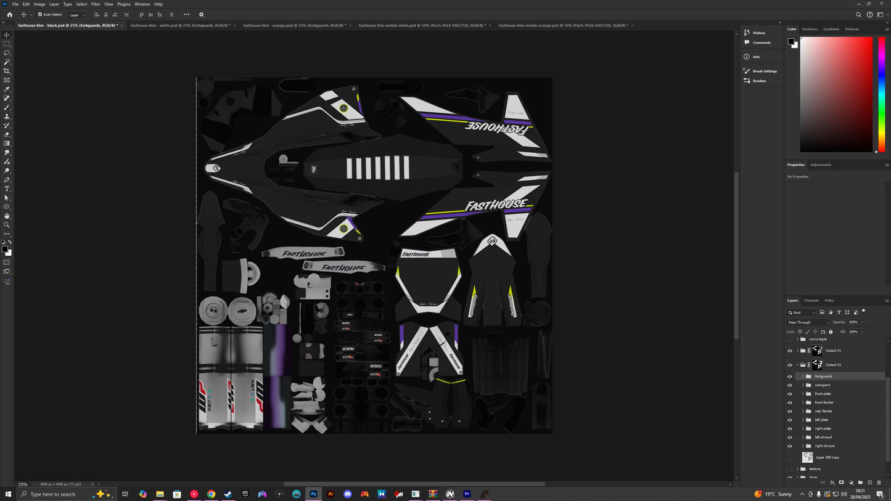The width and height of the screenshot is (891, 501).
Task: Collapse the Cutout V2 layer group
Action: pyautogui.click(x=797, y=364)
